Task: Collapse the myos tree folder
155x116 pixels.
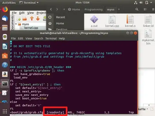Action: click(16, 24)
